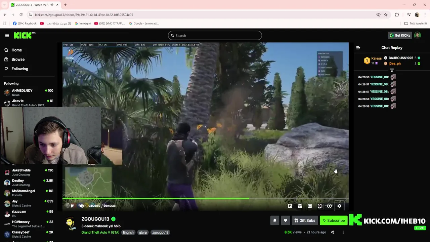Open Jicov1c channel in Following list

(x=29, y=103)
